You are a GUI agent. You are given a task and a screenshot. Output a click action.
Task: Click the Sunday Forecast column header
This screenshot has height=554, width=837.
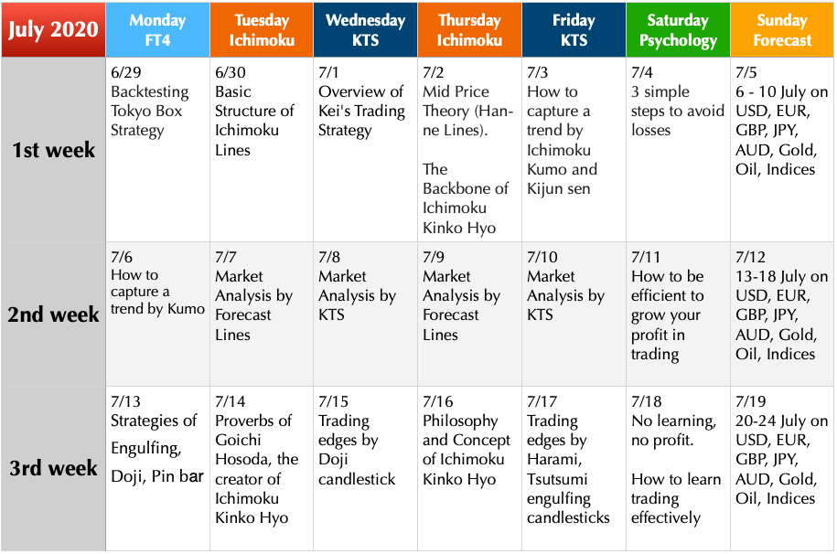tap(782, 29)
